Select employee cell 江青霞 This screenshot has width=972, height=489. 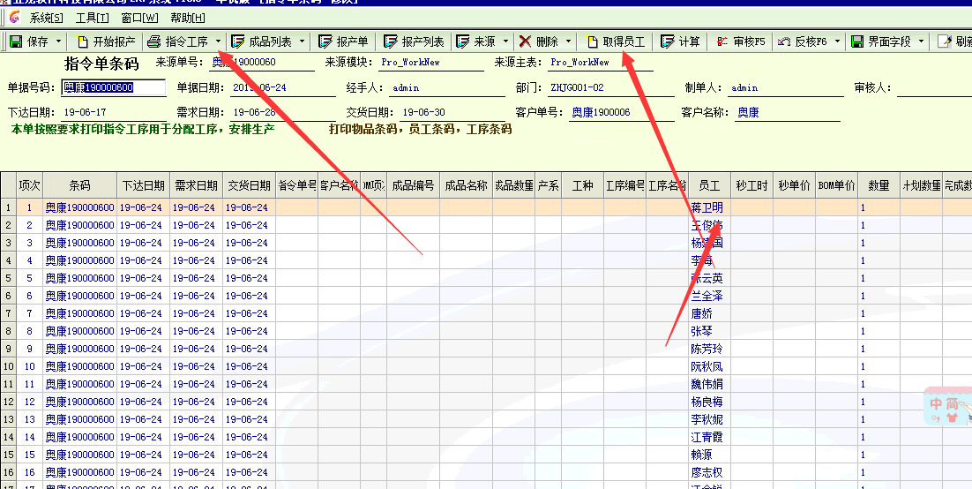coord(709,438)
